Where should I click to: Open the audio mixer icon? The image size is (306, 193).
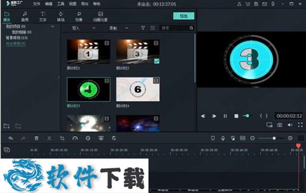(x=233, y=138)
